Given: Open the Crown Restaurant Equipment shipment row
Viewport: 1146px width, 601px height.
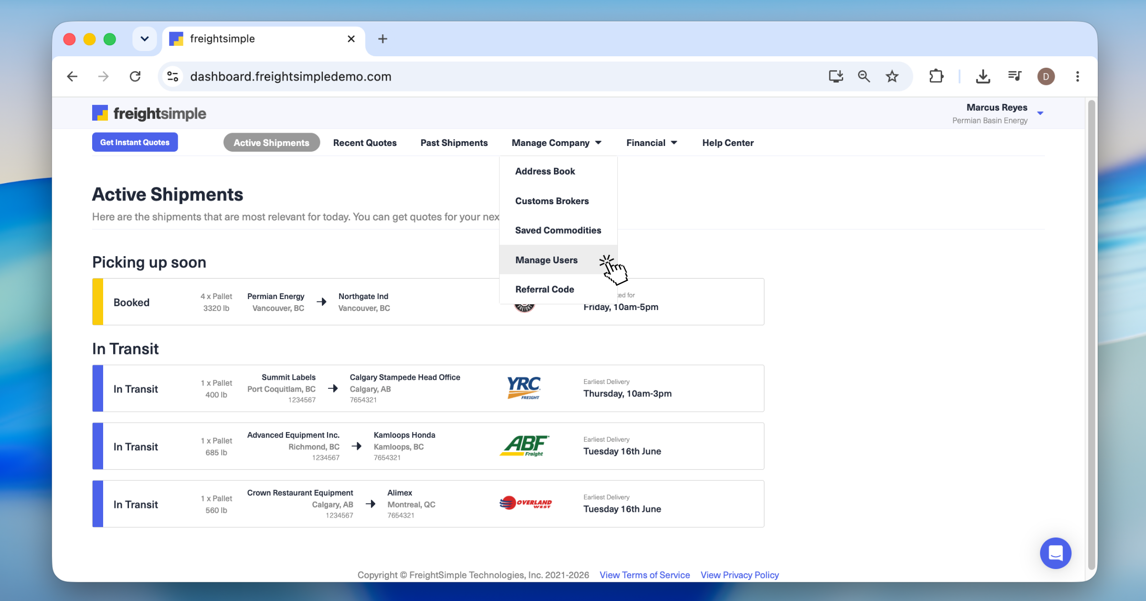Looking at the screenshot, I should (428, 504).
